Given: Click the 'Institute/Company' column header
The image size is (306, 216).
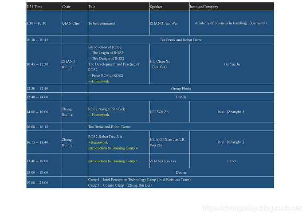Looking at the screenshot, I should coord(231,7).
